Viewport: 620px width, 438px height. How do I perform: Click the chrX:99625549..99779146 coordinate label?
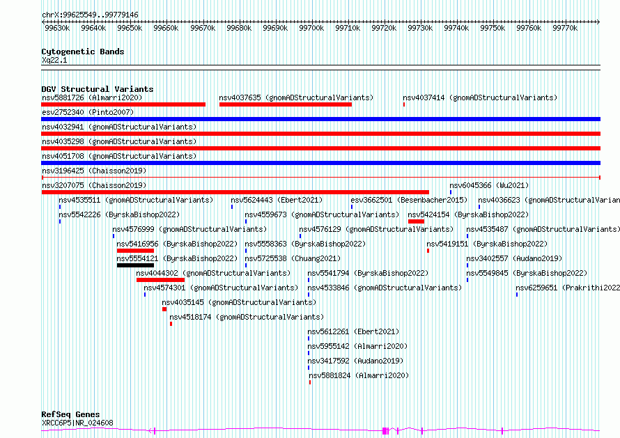click(x=90, y=15)
